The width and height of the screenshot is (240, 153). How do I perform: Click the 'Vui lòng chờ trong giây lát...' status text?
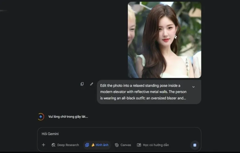[68, 117]
